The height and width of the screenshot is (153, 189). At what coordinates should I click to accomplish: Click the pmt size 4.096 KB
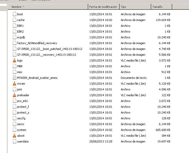[165, 89]
